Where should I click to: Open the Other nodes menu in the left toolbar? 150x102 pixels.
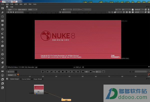[x=2, y=71]
